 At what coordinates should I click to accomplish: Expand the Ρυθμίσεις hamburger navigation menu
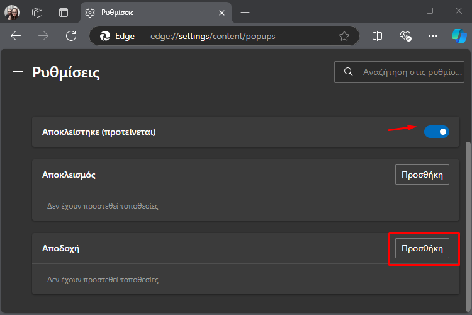tap(18, 72)
